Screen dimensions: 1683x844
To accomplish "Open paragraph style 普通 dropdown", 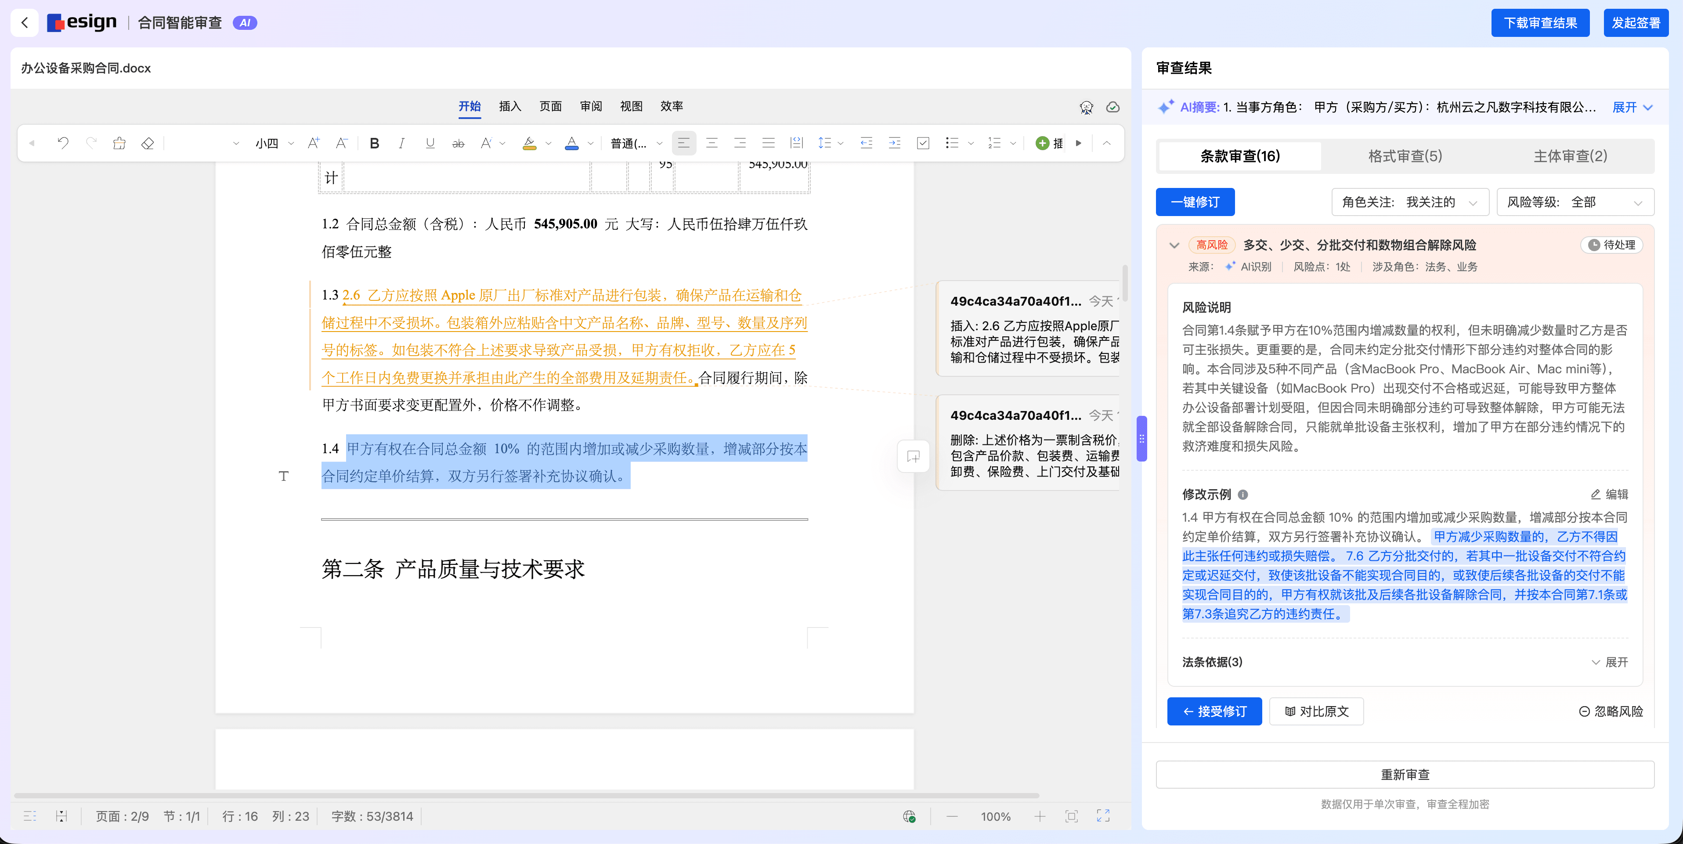I will [x=636, y=143].
